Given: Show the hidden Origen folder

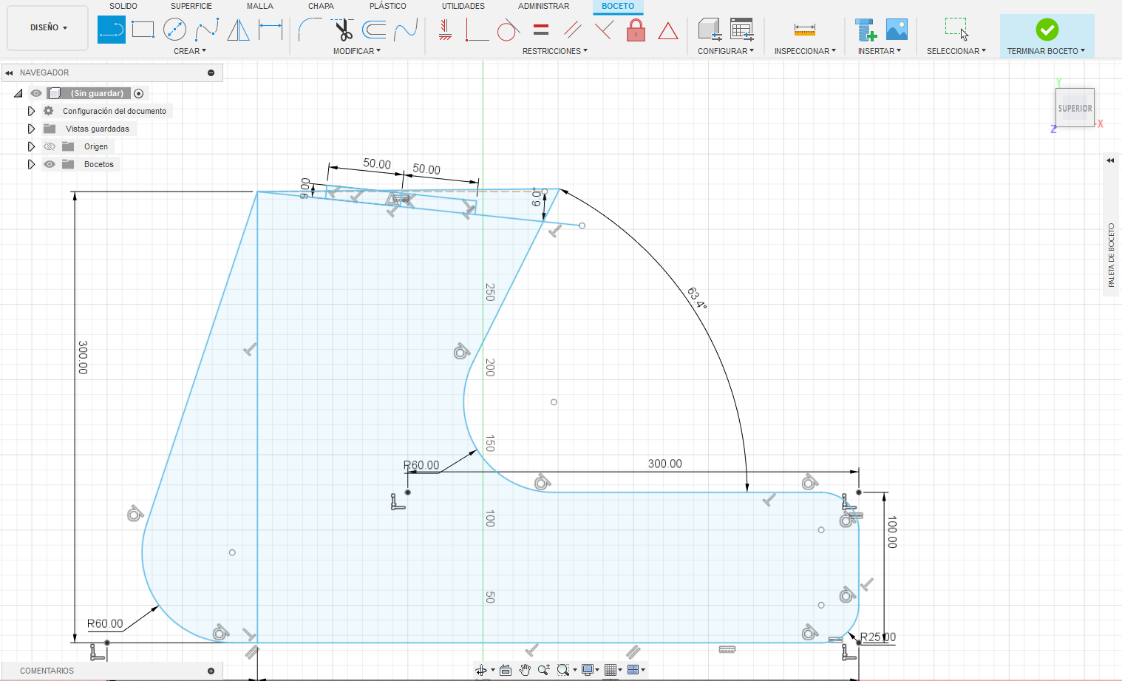Looking at the screenshot, I should tap(50, 146).
